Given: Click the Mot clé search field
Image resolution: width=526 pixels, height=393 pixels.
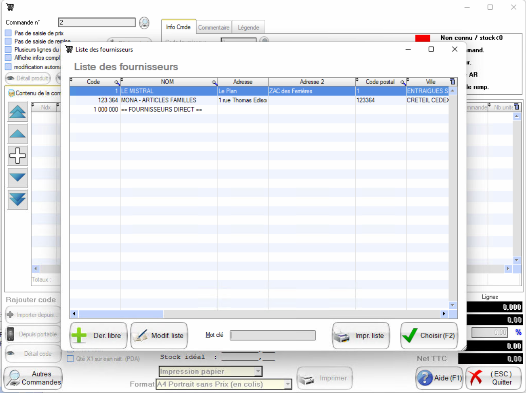Looking at the screenshot, I should point(273,335).
